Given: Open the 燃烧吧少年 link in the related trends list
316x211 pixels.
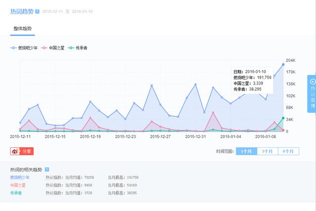Looking at the screenshot, I should (x=20, y=177).
